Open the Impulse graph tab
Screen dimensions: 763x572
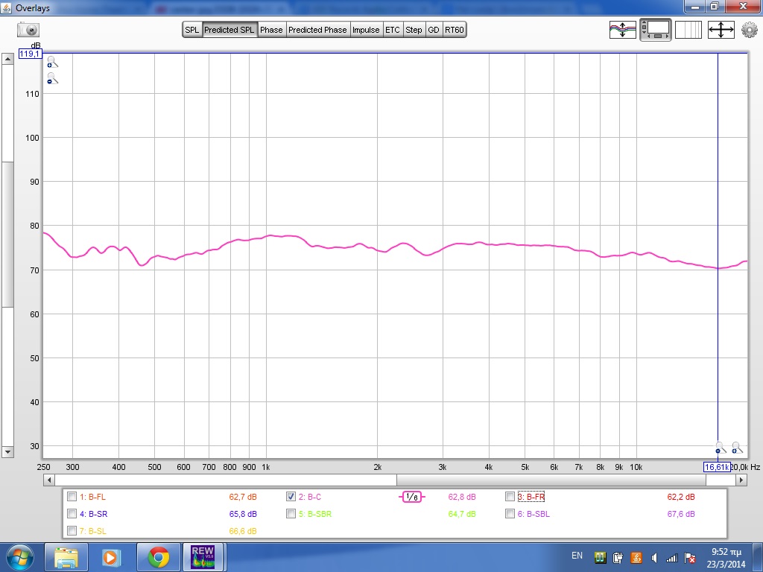click(x=366, y=30)
